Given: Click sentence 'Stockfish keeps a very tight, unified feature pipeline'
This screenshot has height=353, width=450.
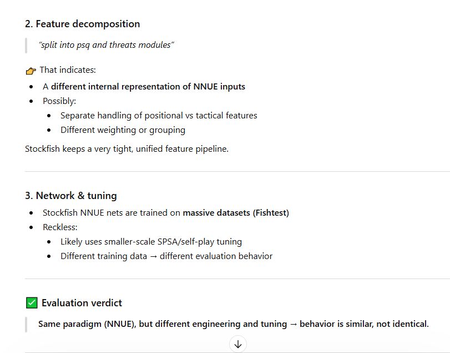Looking at the screenshot, I should (x=127, y=149).
